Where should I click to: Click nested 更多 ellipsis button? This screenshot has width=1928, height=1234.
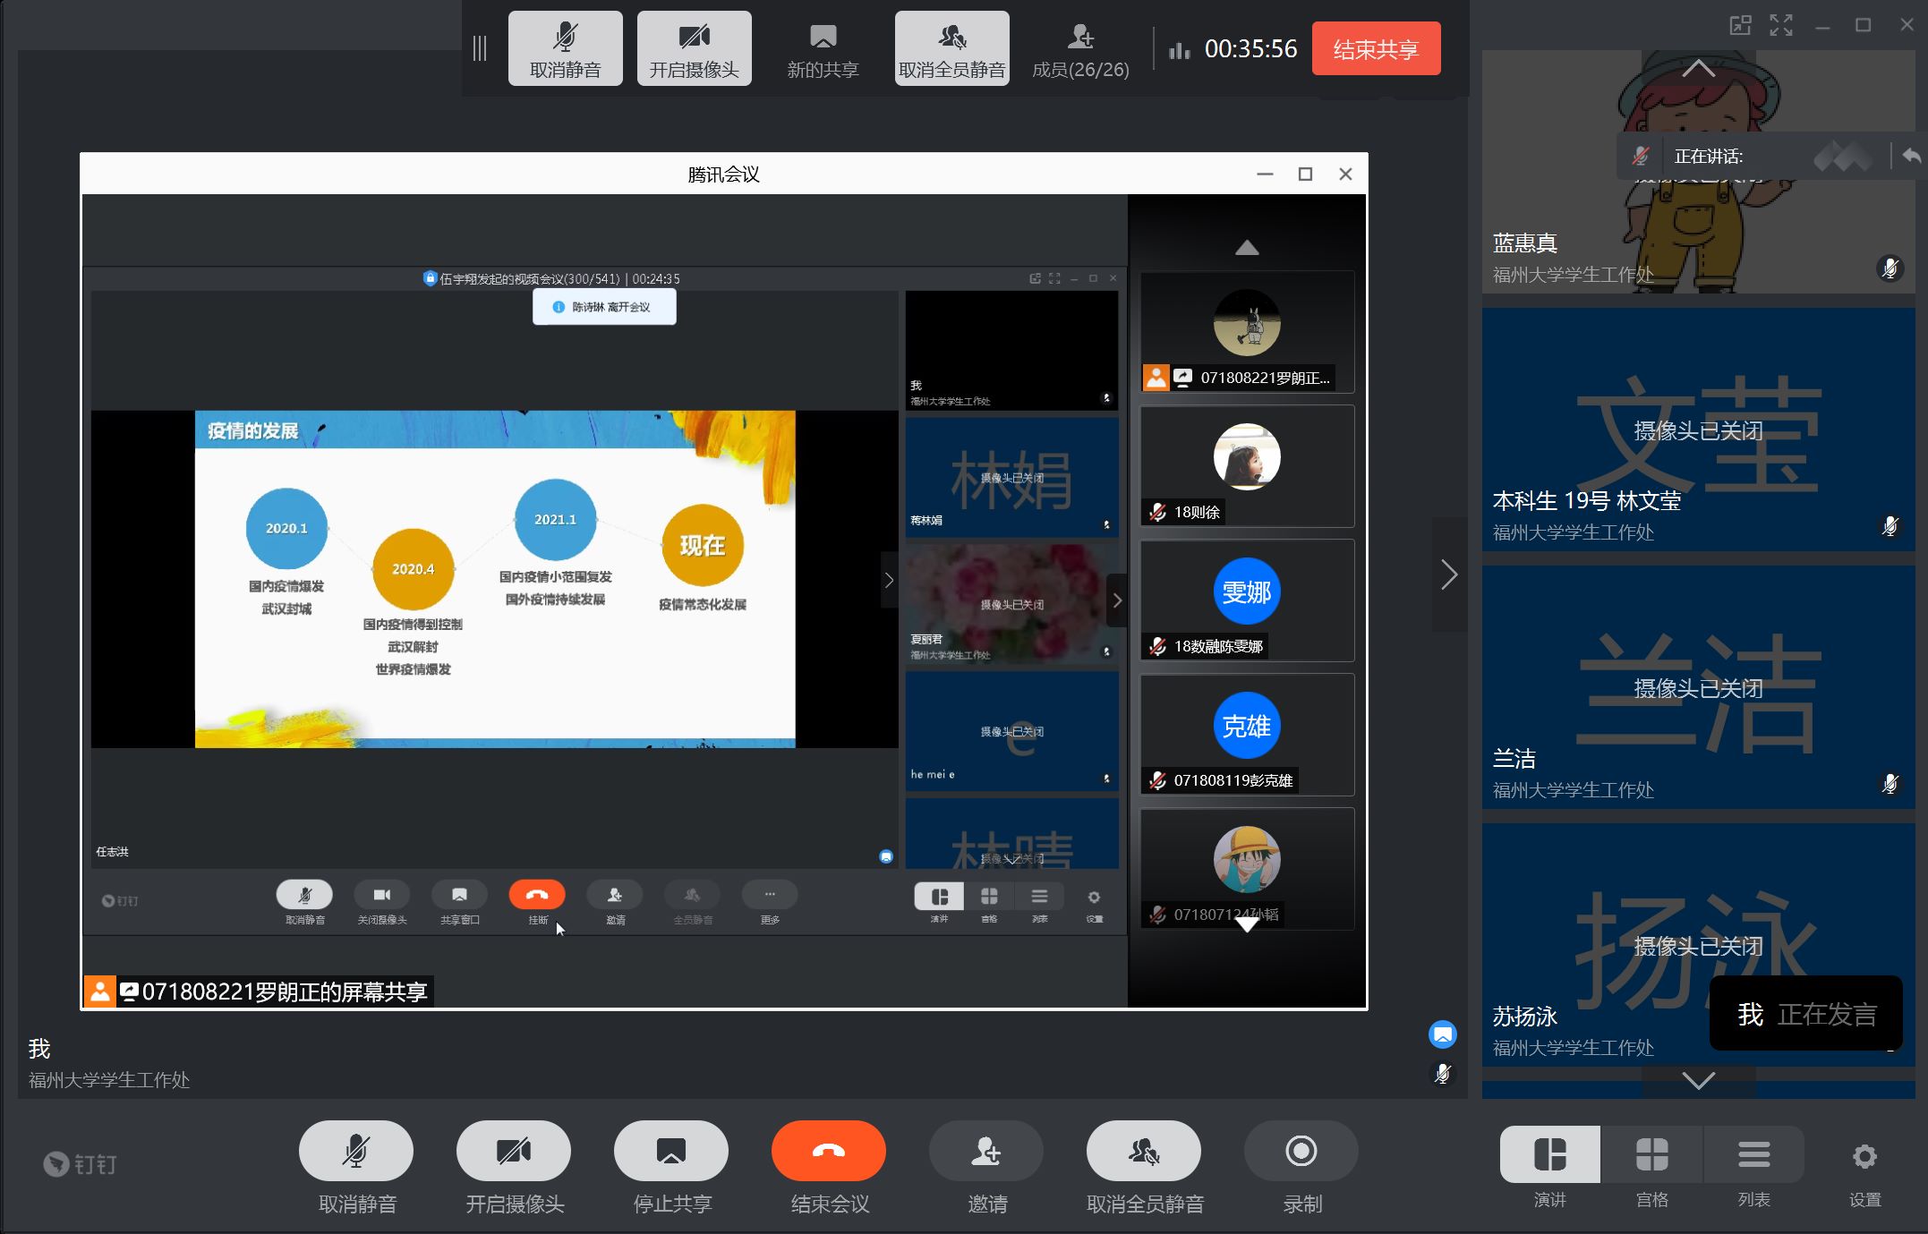click(770, 895)
